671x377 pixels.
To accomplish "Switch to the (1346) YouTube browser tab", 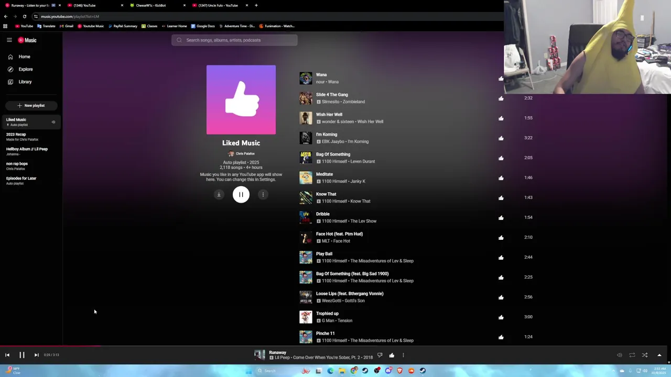I will click(94, 5).
